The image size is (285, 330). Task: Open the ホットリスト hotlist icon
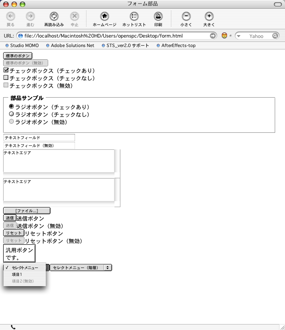click(134, 16)
